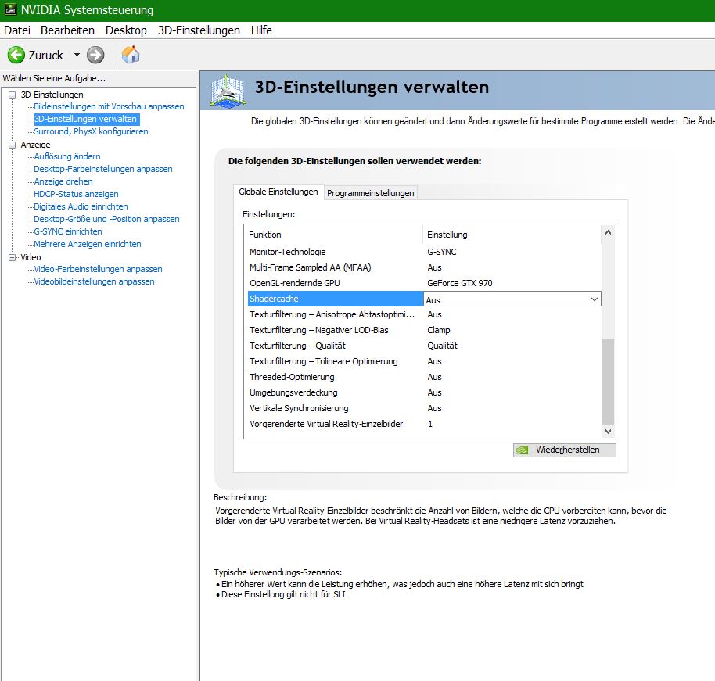
Task: Select the Multi-Frame Sampled AA (MFAA) row
Action: [425, 267]
